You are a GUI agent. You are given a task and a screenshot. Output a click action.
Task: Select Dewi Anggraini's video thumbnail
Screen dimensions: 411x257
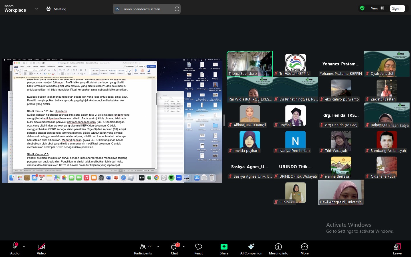click(x=341, y=192)
